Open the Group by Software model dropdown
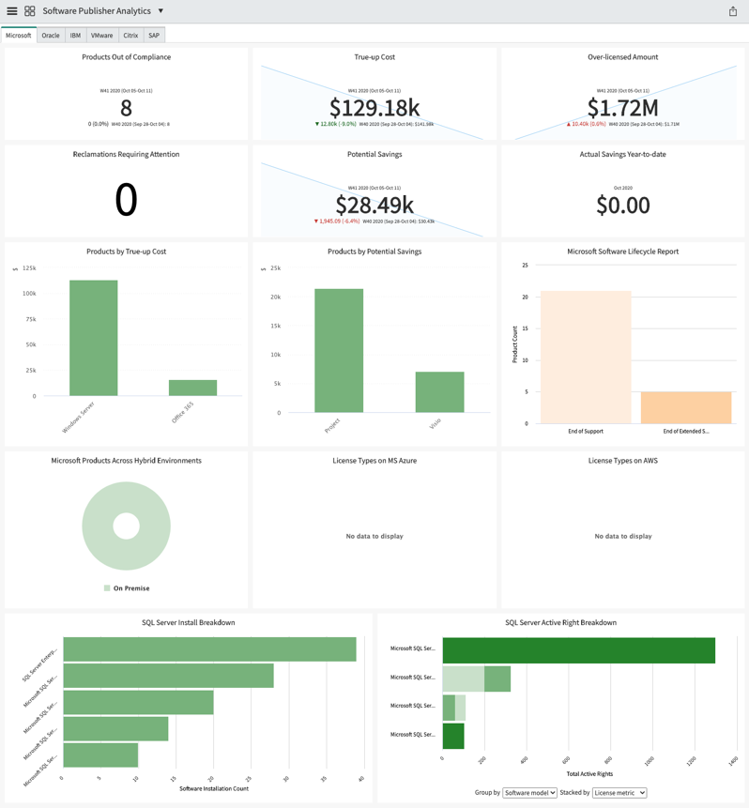Image resolution: width=749 pixels, height=808 pixels. (x=530, y=793)
